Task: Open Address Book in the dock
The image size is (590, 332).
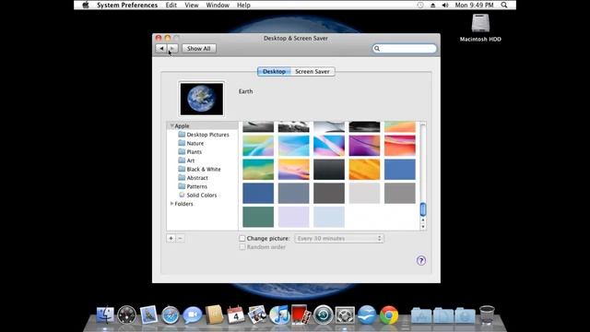Action: tap(214, 314)
